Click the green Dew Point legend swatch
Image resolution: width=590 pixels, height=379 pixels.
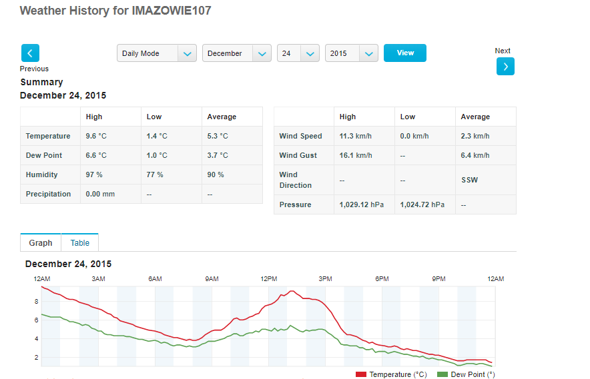442,375
